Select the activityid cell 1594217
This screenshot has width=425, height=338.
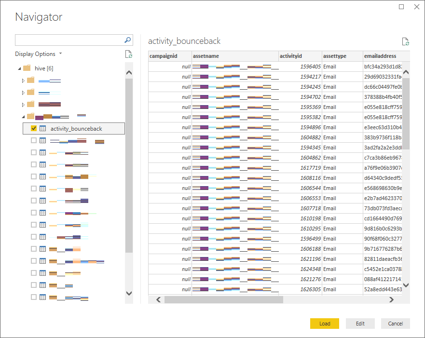pyautogui.click(x=300, y=77)
